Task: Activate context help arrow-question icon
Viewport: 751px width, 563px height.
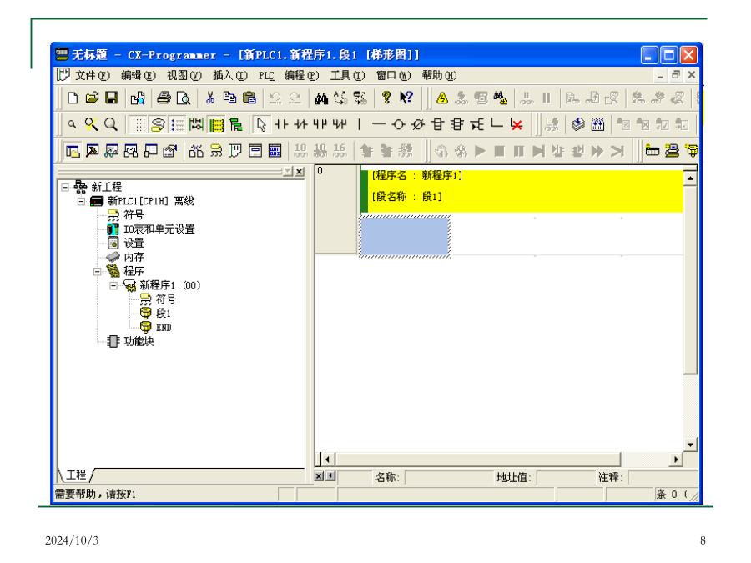Action: pos(406,98)
